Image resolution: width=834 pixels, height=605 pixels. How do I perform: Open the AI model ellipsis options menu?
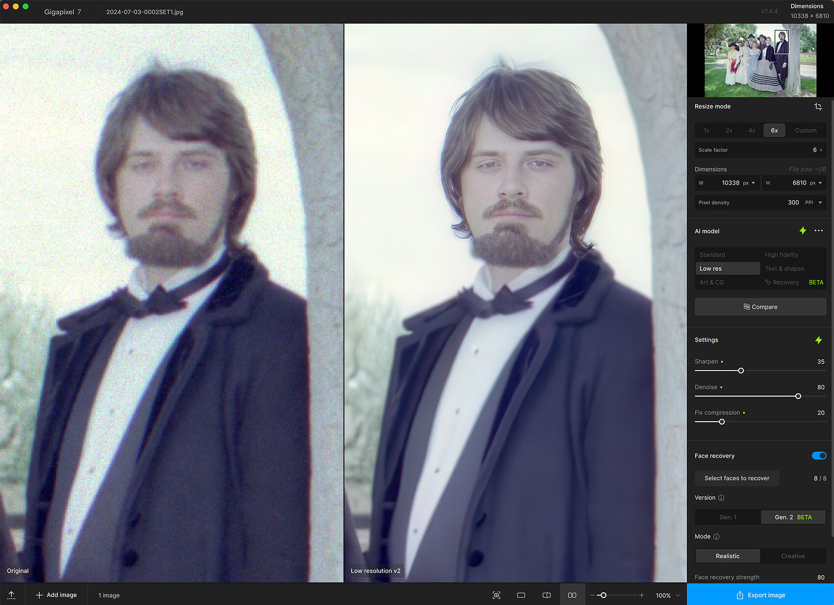pyautogui.click(x=818, y=231)
